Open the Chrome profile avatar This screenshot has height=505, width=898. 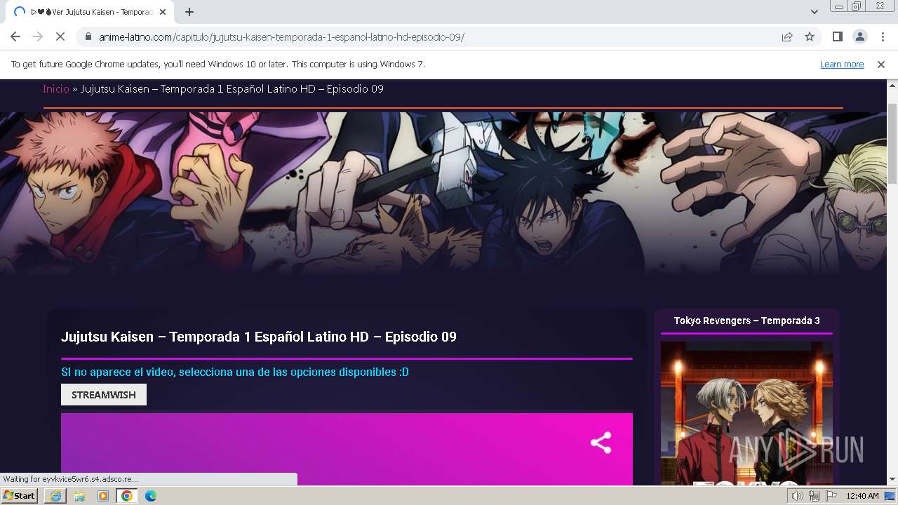tap(859, 36)
